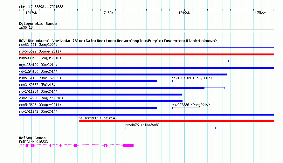Click the left arrow of the ruler
283x163 pixels.
coord(20,10)
